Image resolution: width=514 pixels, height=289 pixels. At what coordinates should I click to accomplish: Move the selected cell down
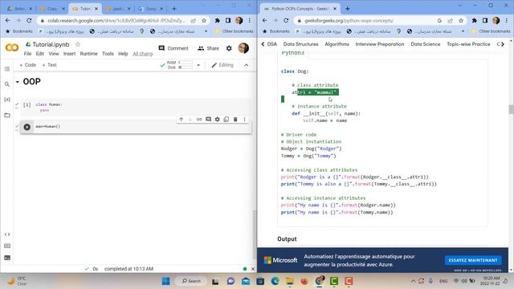pyautogui.click(x=190, y=120)
